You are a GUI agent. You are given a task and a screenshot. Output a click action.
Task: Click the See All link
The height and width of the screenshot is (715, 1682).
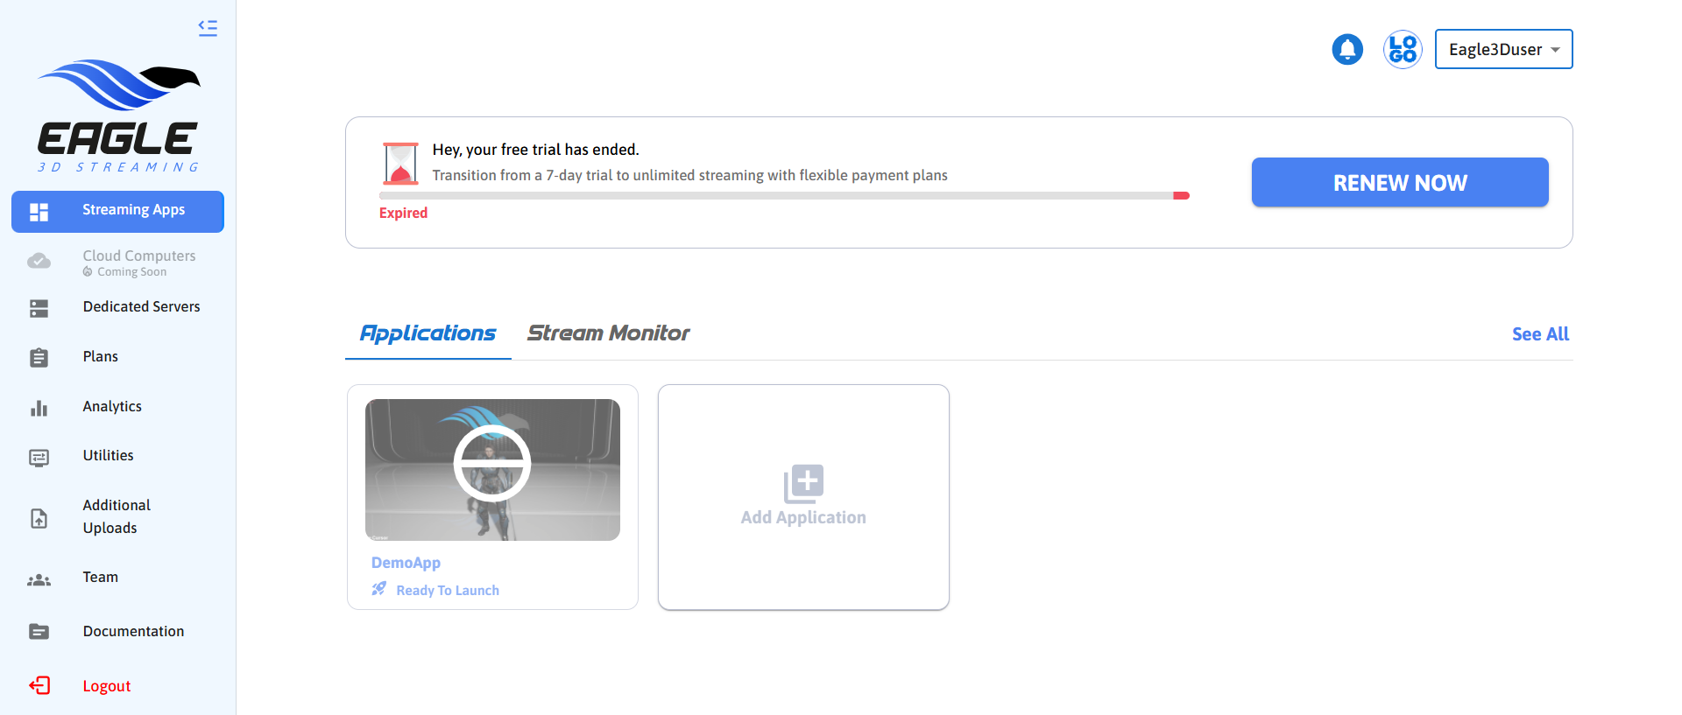pyautogui.click(x=1539, y=334)
